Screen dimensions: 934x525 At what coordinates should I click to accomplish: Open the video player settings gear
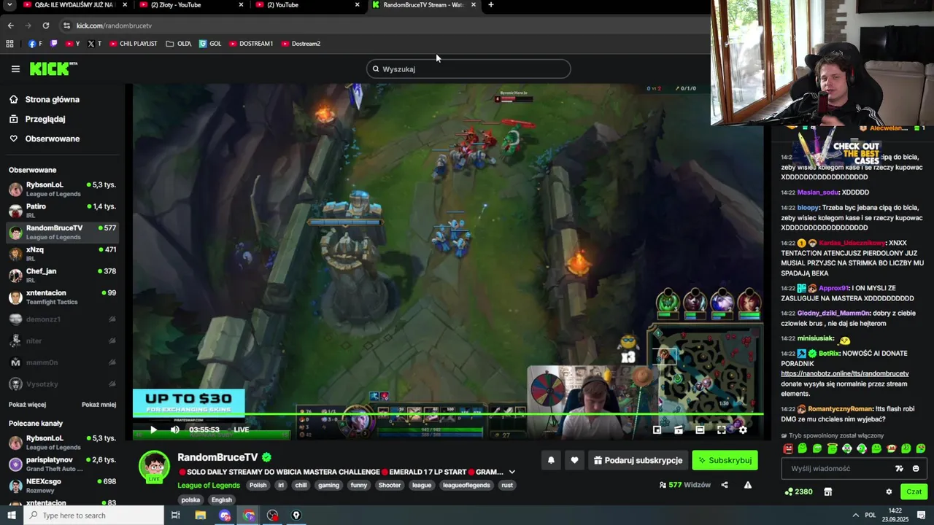click(x=743, y=429)
